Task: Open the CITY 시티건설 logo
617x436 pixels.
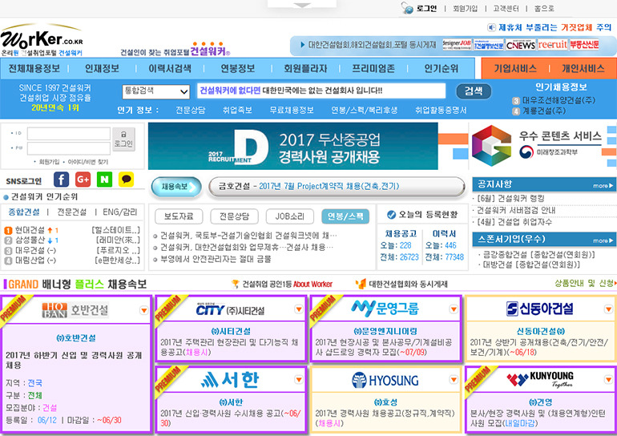Action: pyautogui.click(x=230, y=310)
